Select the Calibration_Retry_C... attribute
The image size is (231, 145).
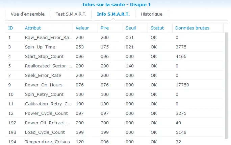coord(48,104)
